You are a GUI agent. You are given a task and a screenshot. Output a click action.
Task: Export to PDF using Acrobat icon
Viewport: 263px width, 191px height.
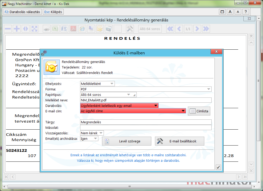(73, 29)
